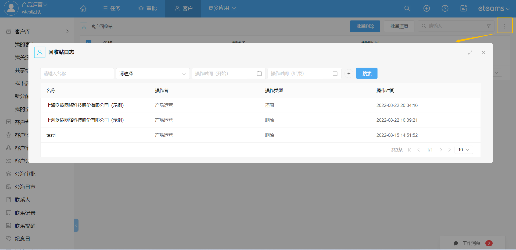The width and height of the screenshot is (516, 250).
Task: Open the three-dot more options menu
Action: pyautogui.click(x=504, y=26)
